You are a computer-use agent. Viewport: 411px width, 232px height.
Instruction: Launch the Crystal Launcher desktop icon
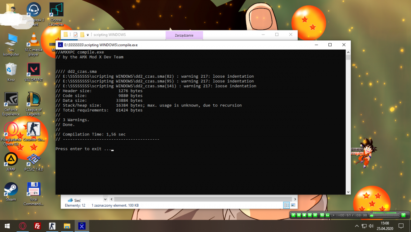56,14
